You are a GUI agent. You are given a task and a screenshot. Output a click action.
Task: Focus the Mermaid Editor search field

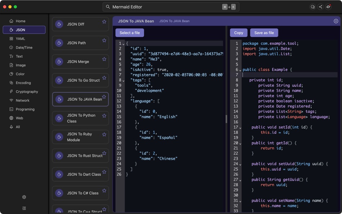(171, 7)
